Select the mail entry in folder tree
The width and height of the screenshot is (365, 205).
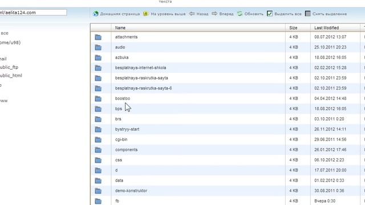(x=3, y=59)
